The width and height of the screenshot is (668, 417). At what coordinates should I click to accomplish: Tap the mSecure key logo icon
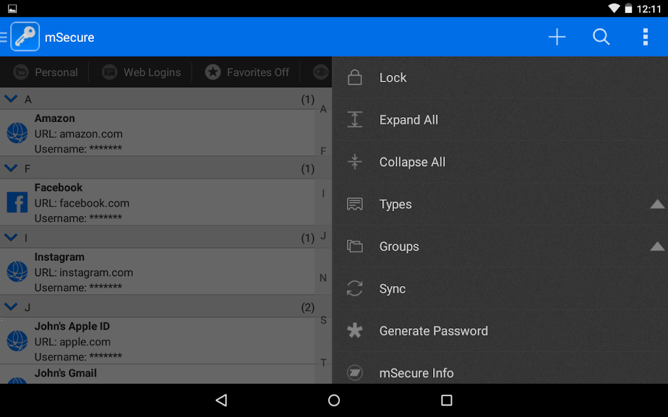25,36
